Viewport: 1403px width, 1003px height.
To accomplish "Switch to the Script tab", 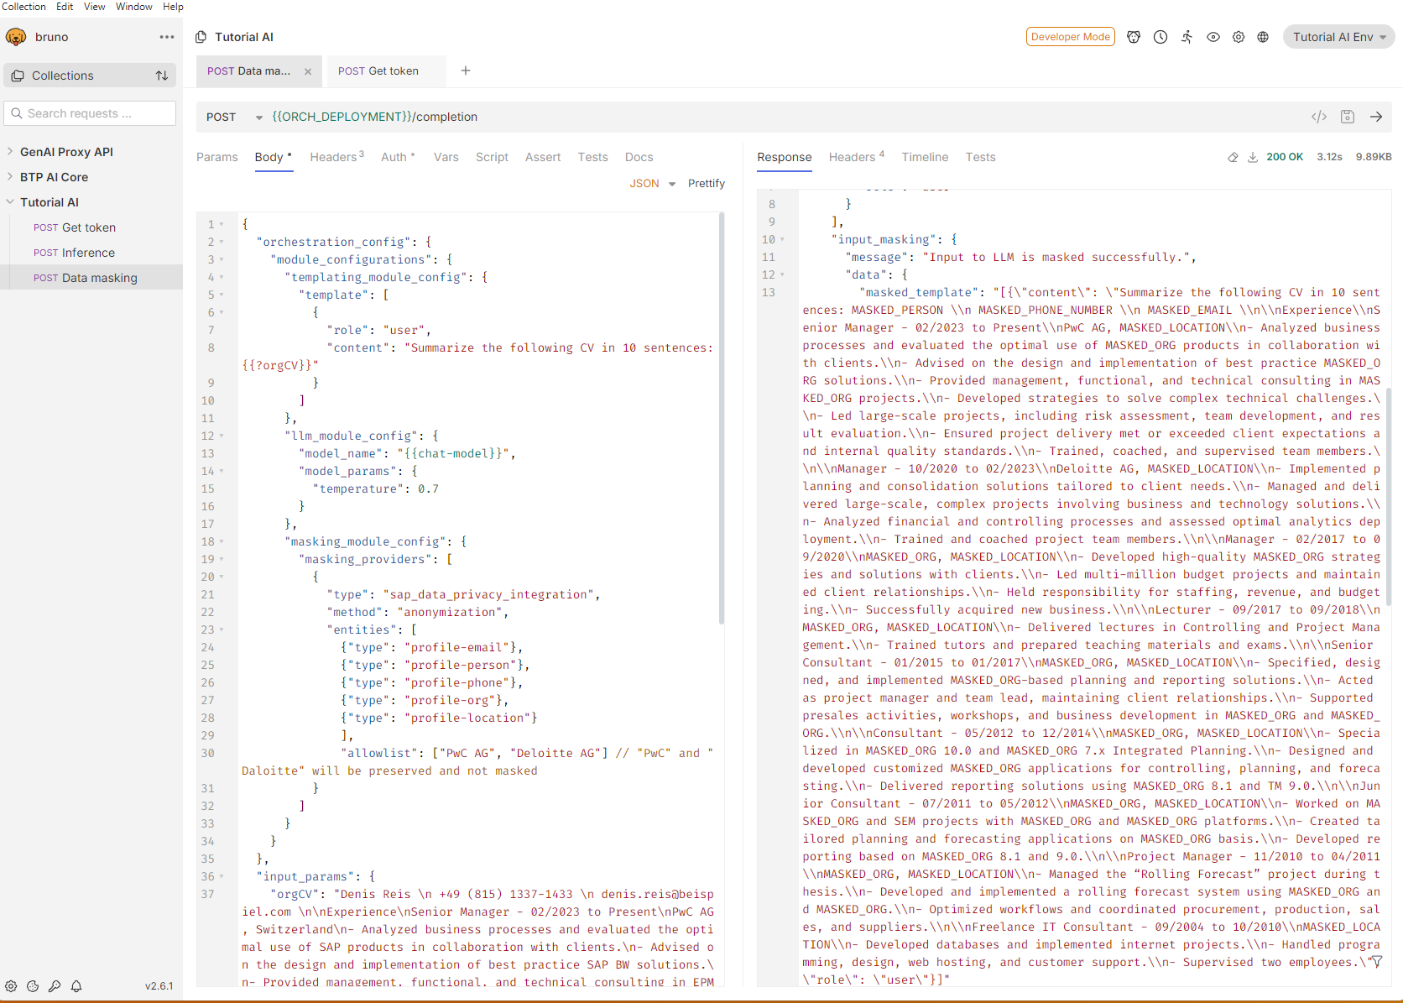I will tap(492, 157).
